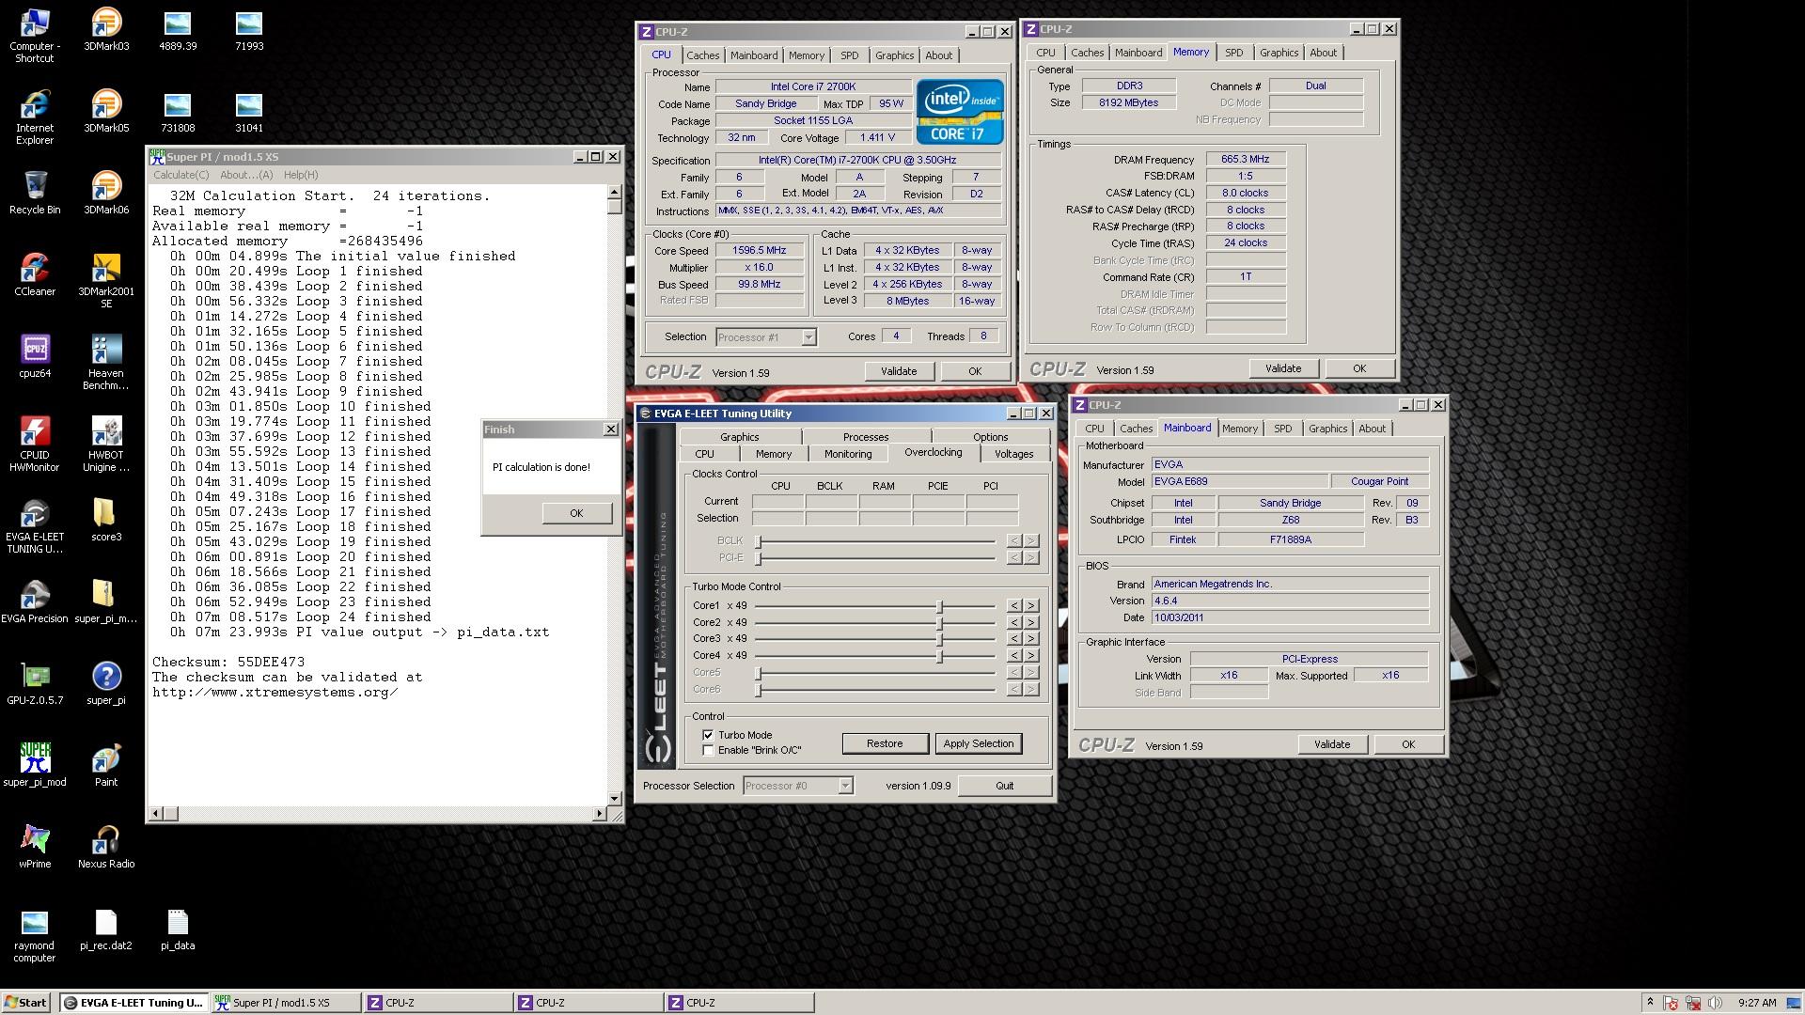The width and height of the screenshot is (1805, 1015).
Task: Open the Monitoring tab in E-LEET
Action: coord(848,454)
